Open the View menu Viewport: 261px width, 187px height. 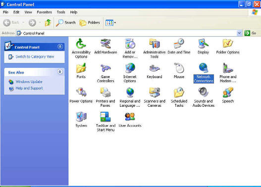pos(28,12)
